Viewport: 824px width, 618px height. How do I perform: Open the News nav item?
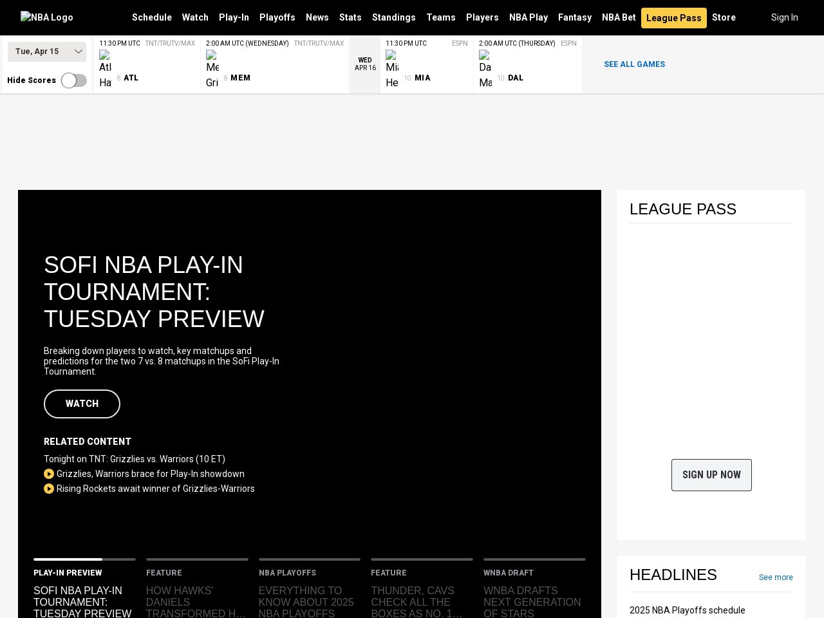[317, 17]
